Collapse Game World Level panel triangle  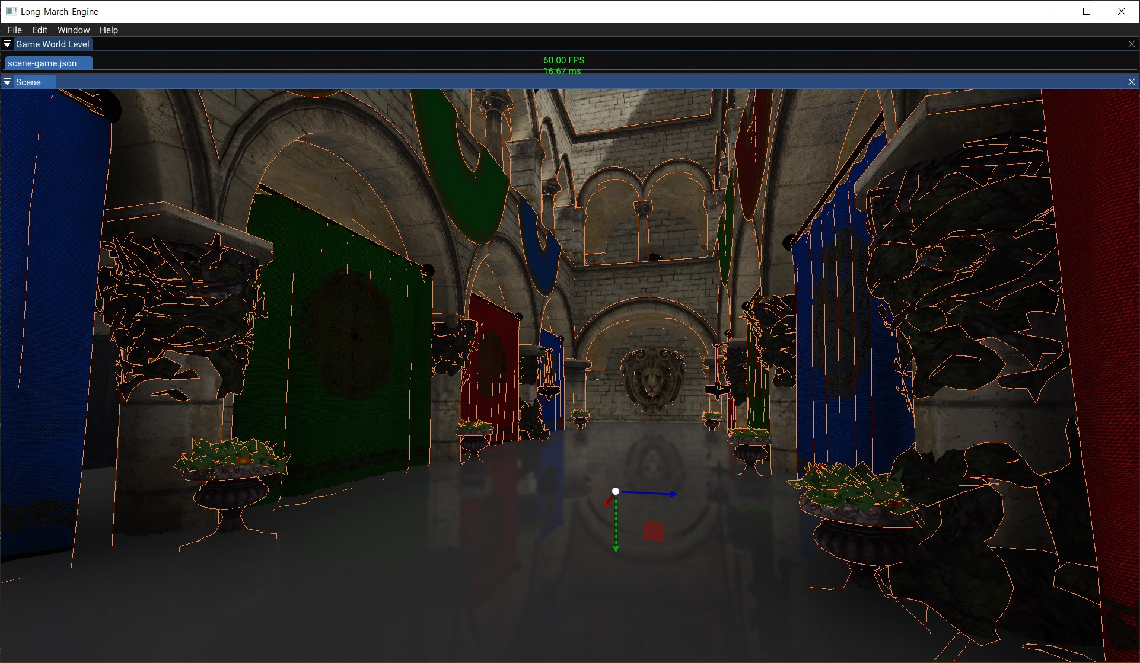(7, 44)
